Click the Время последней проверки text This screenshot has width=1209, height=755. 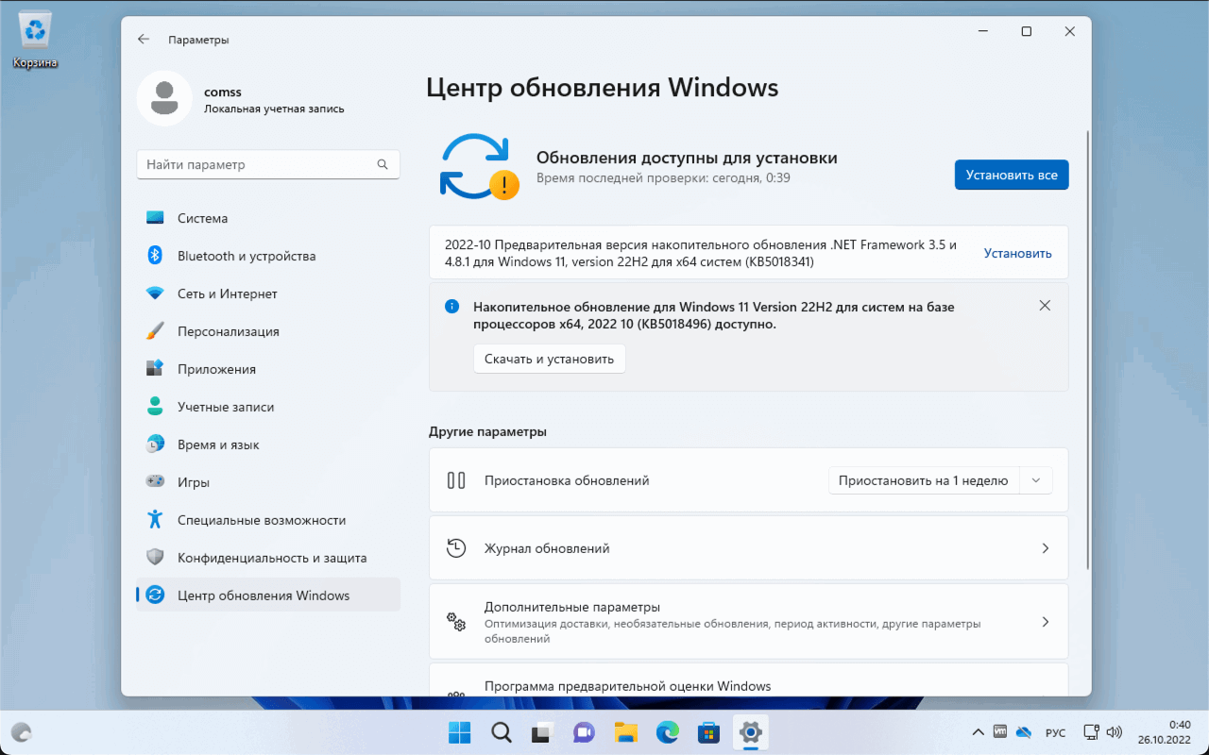point(663,177)
